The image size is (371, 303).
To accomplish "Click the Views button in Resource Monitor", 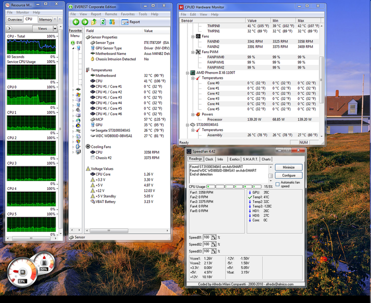I will (43, 28).
